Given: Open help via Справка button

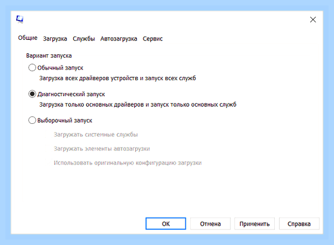Looking at the screenshot, I should coord(299,223).
